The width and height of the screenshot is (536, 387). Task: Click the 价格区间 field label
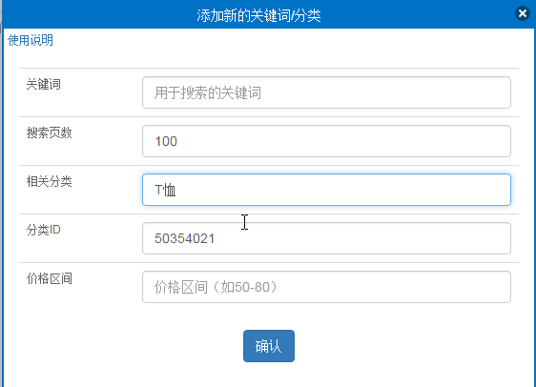(50, 278)
